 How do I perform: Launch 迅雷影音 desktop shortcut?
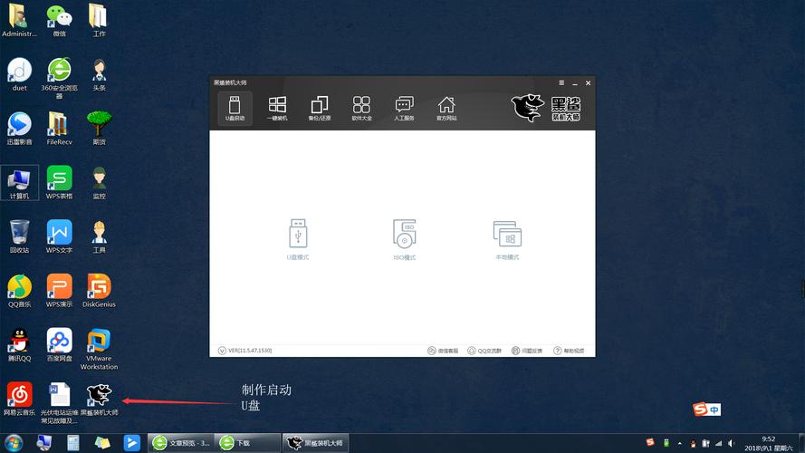[x=19, y=129]
